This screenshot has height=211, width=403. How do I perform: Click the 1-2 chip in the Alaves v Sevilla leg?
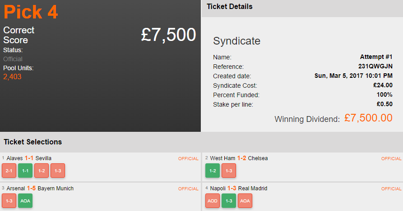pyautogui.click(x=42, y=171)
